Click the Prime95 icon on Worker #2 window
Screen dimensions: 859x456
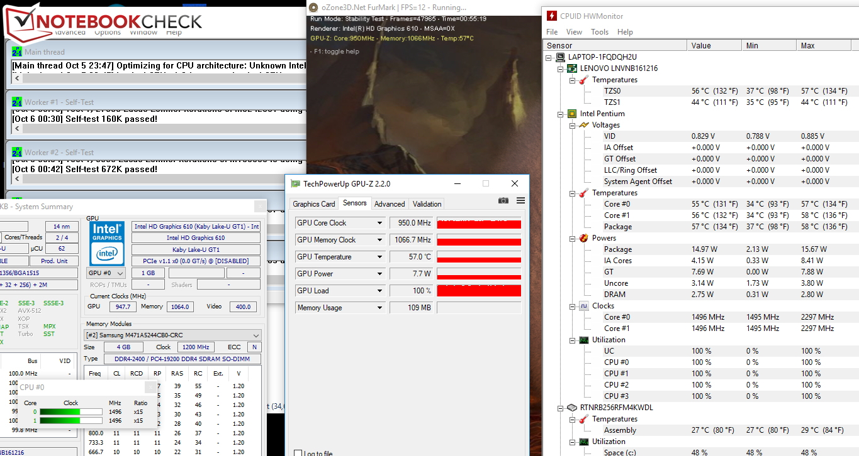click(17, 153)
